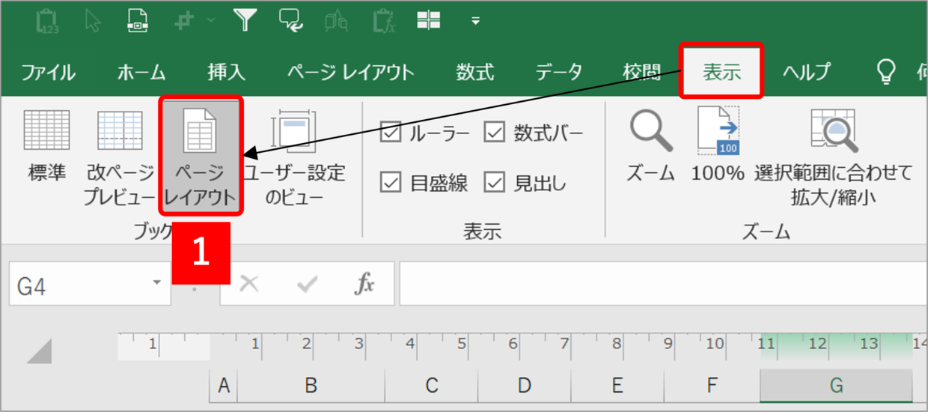Screen dimensions: 928x412
Task: Open the ズーム magnifier dialog
Action: [x=650, y=146]
